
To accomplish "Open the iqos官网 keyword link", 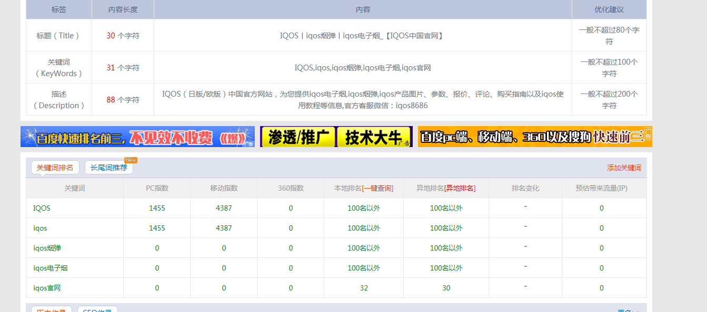I will [x=47, y=288].
